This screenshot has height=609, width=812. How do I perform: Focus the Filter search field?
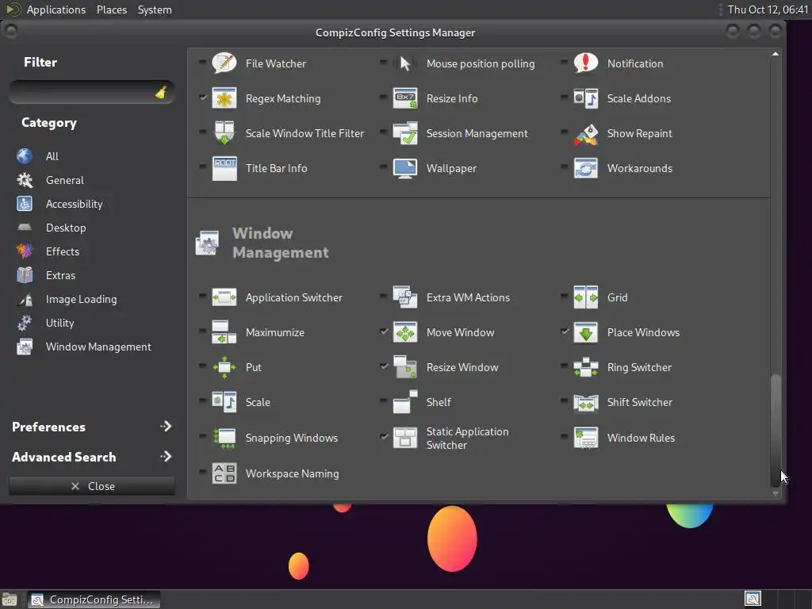92,92
